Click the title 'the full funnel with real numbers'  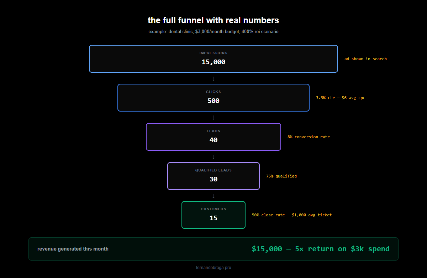(x=213, y=20)
